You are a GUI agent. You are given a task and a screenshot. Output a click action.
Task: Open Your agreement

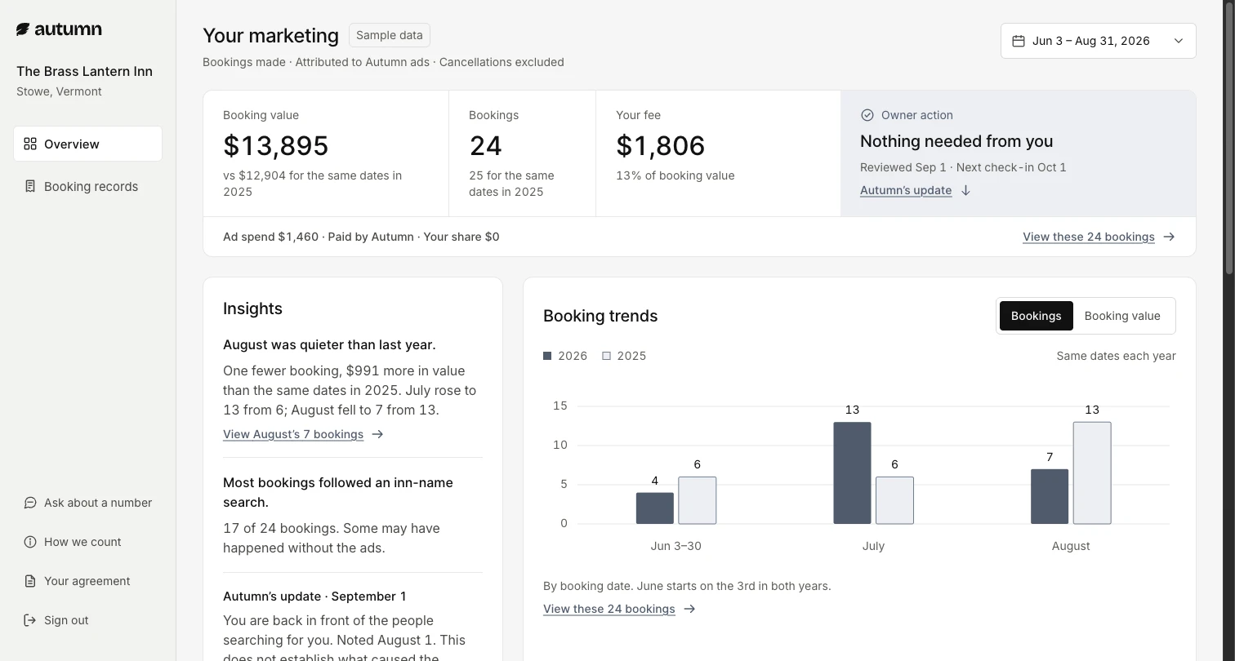(87, 581)
